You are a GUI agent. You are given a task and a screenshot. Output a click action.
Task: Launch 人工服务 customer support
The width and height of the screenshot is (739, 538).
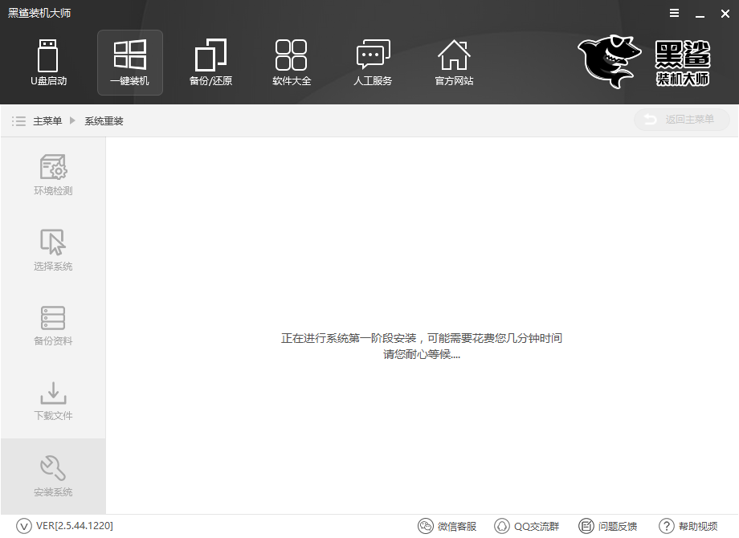373,63
